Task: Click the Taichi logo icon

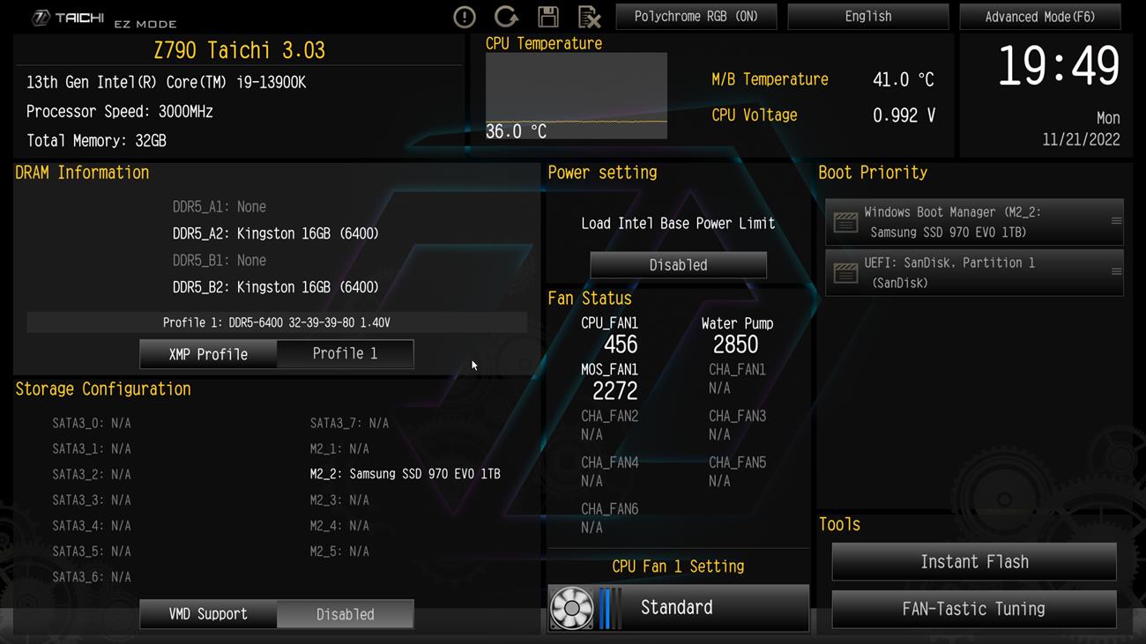Action: [x=41, y=18]
